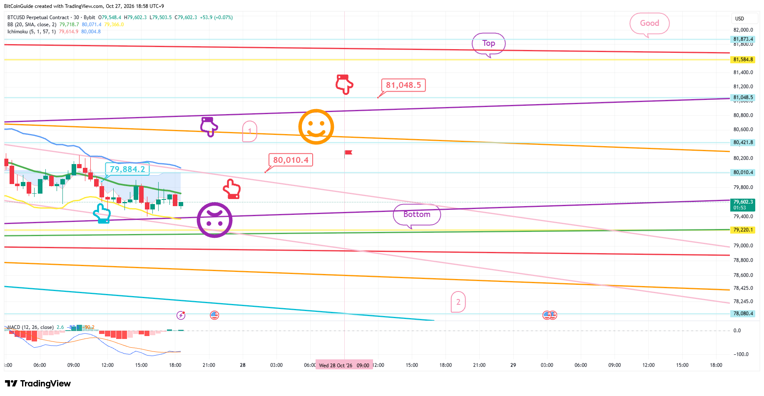Viewport: 764px width, 396px height.
Task: Click the yellow 79,220.1 price label
Action: 743,230
